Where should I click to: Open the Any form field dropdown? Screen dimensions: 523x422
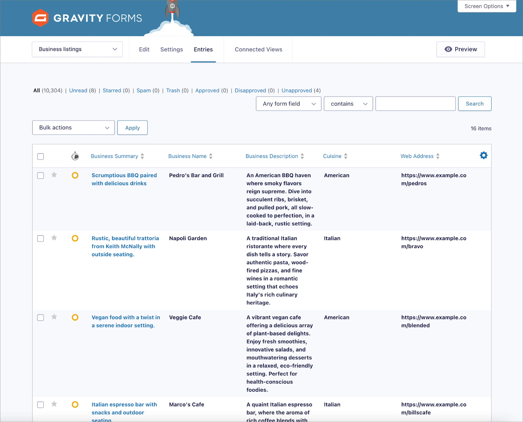pos(289,104)
